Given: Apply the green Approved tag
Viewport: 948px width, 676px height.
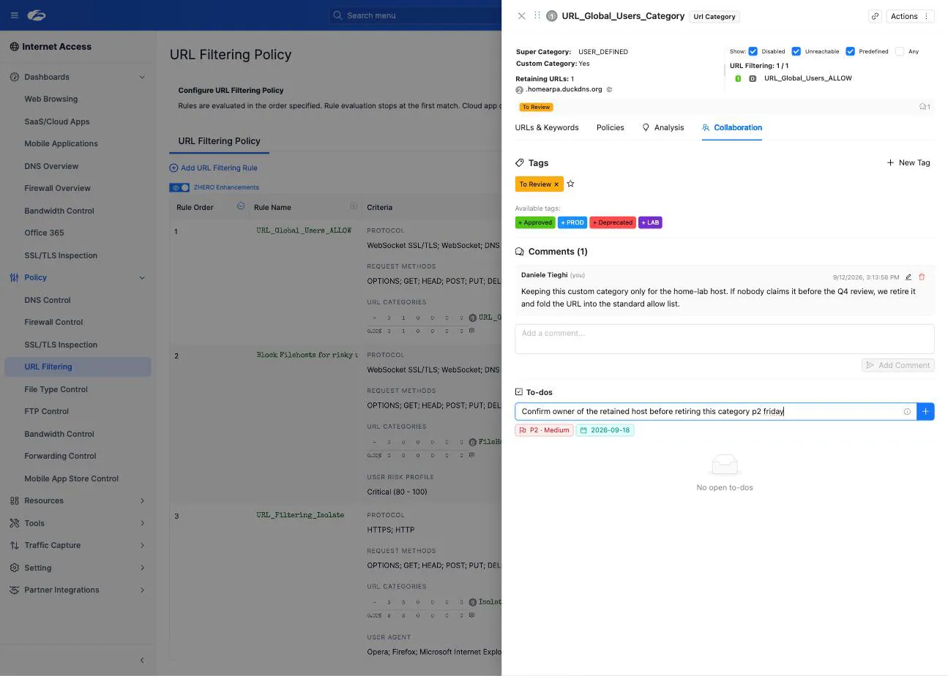Looking at the screenshot, I should [535, 222].
